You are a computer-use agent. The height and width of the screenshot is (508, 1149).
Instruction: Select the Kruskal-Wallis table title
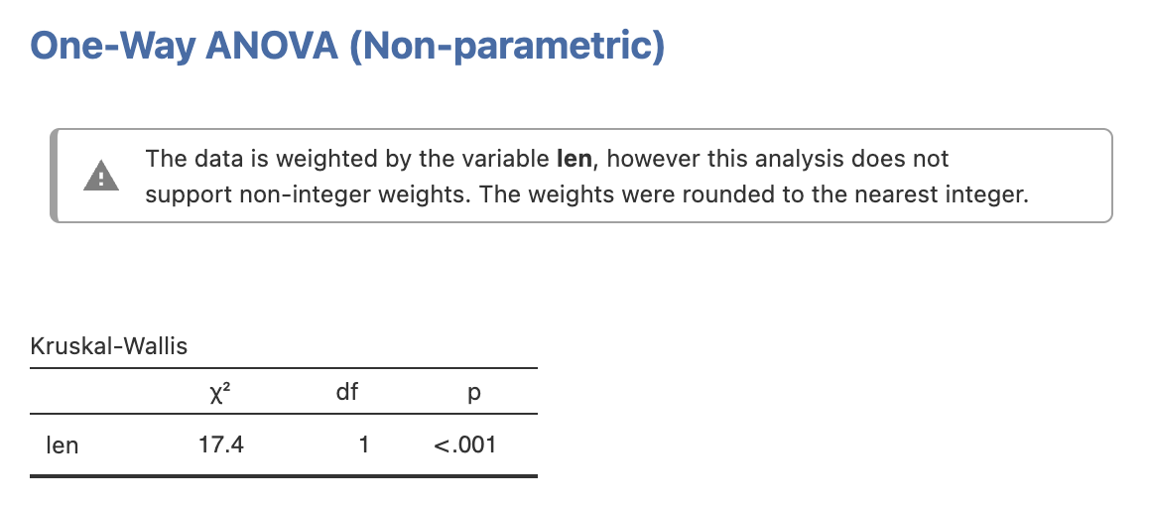pyautogui.click(x=109, y=346)
